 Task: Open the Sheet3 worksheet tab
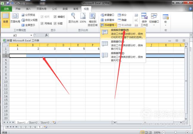click(45, 122)
